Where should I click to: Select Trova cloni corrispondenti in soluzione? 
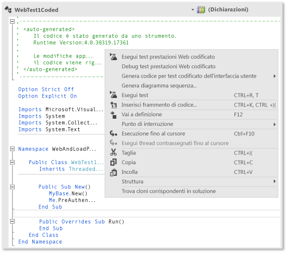pyautogui.click(x=168, y=191)
